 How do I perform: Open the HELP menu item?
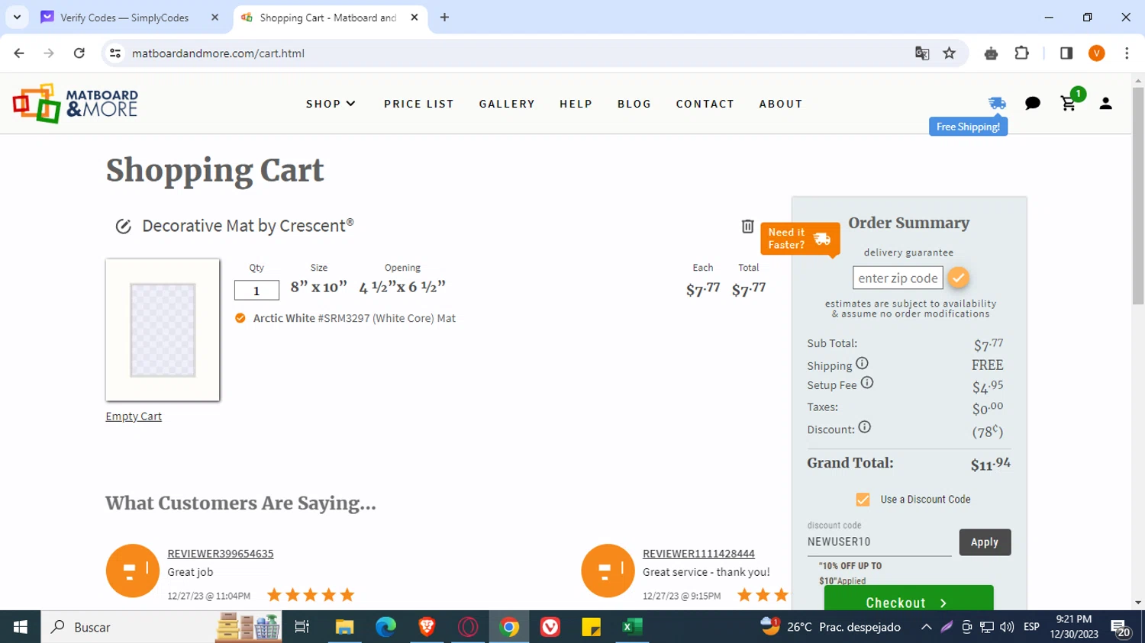[576, 104]
